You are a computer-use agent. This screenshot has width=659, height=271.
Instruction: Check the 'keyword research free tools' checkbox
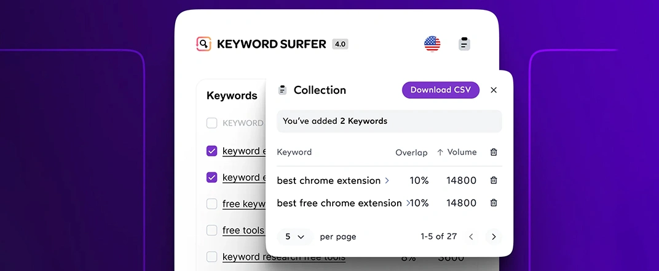(212, 257)
